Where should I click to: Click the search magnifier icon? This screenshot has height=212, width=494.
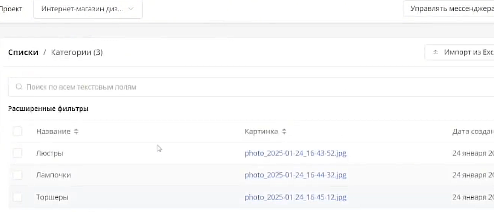click(x=19, y=87)
